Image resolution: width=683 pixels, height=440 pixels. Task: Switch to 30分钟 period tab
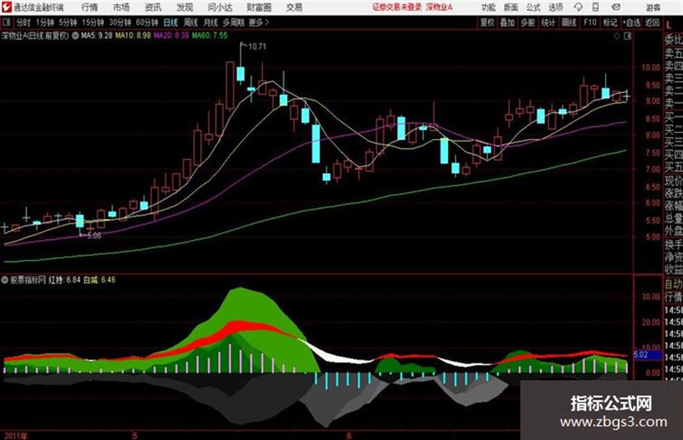(120, 22)
